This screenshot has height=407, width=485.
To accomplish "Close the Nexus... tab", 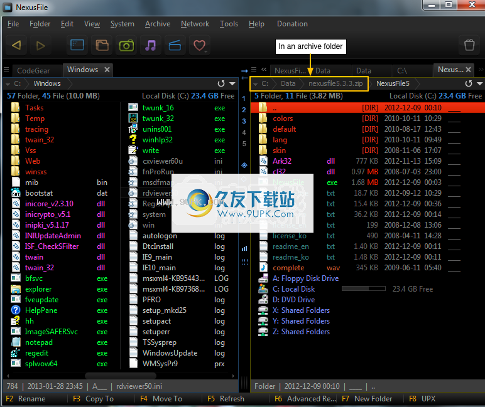I will coord(468,70).
